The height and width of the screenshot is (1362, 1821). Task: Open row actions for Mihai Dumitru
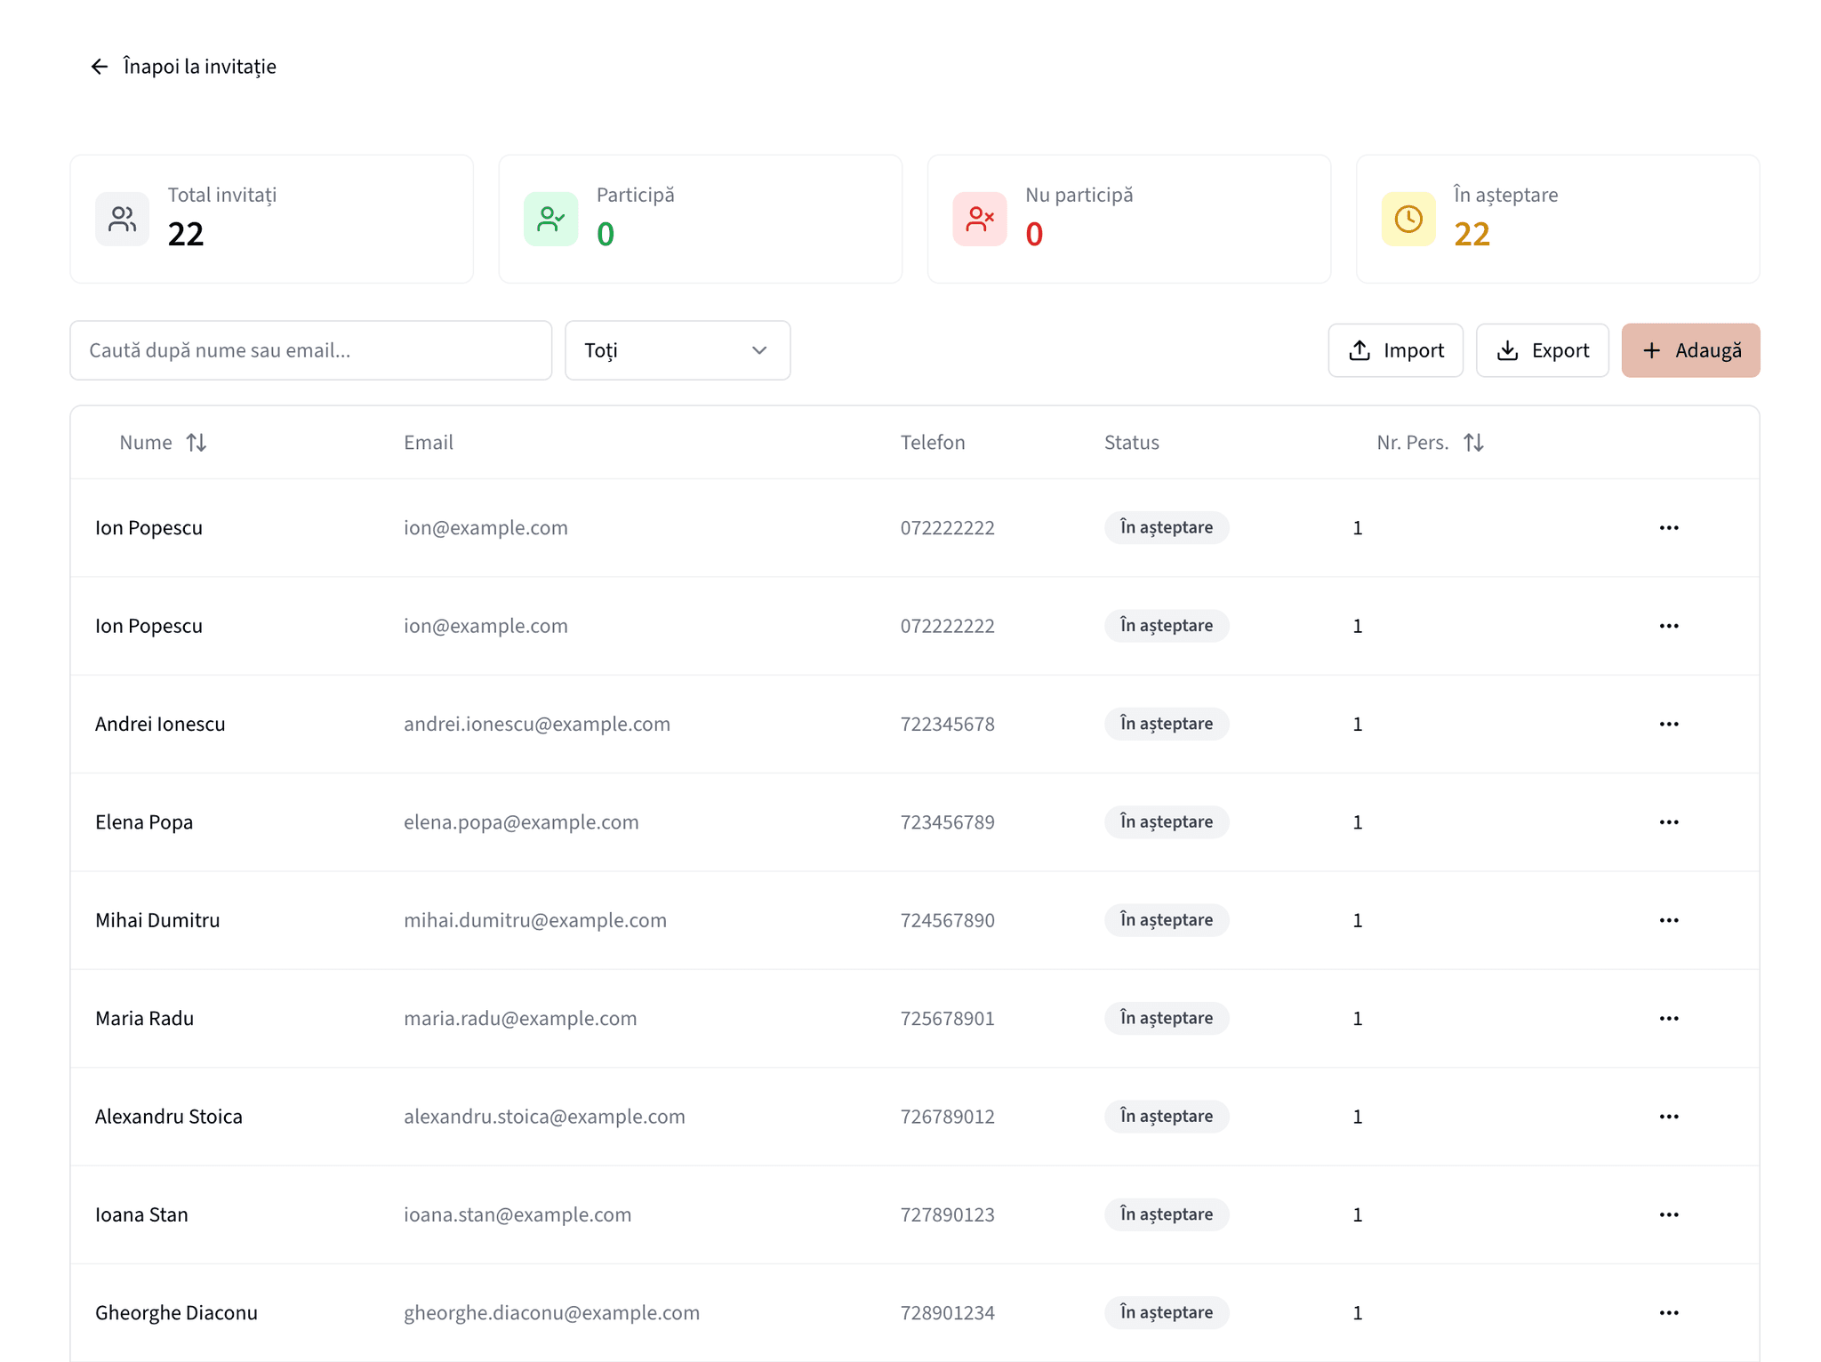coord(1668,920)
